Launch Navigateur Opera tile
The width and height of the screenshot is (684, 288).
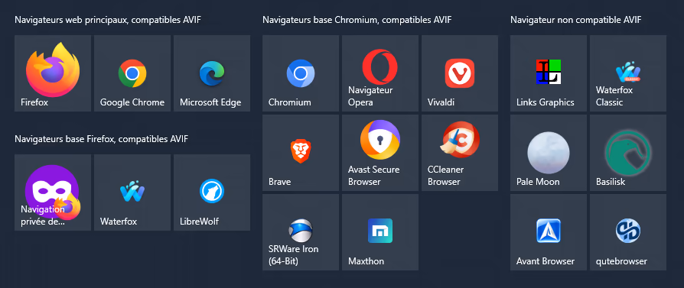coord(380,73)
